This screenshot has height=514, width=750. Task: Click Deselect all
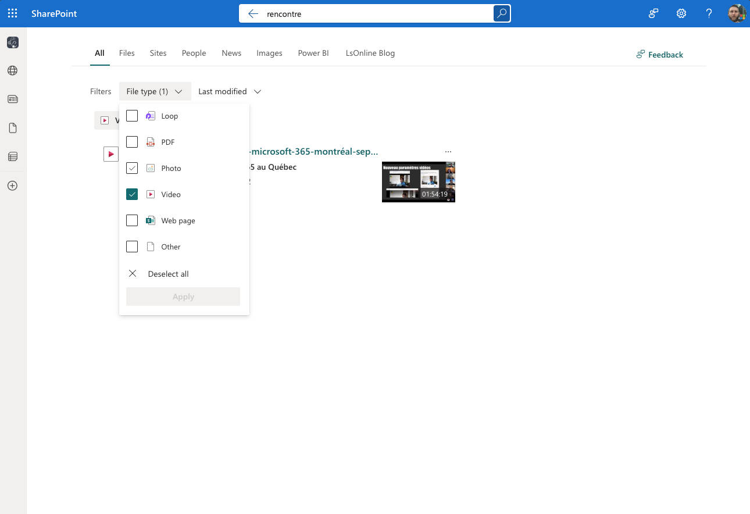[x=169, y=274]
